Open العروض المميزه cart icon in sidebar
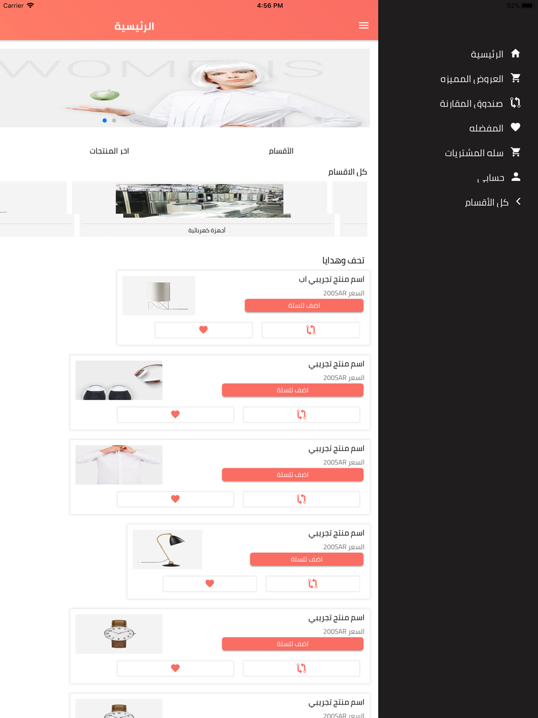538x718 pixels. pyautogui.click(x=515, y=78)
